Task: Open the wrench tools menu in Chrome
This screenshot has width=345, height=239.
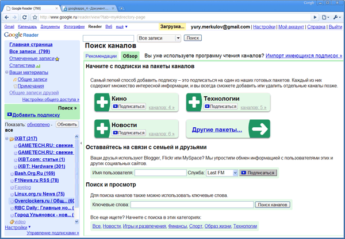Action: (x=336, y=17)
